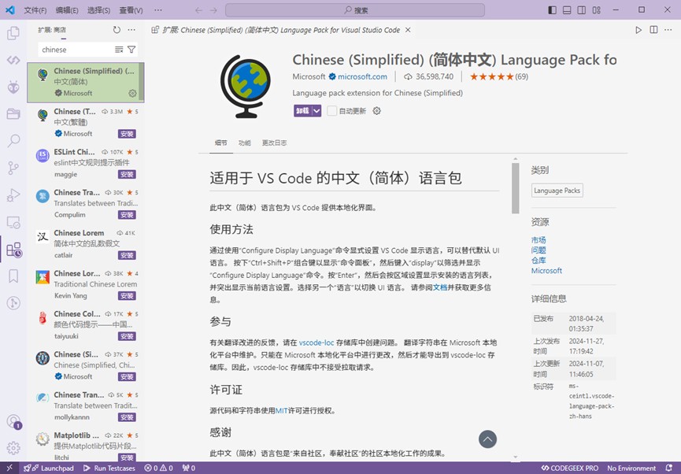Open the Selection menu
The height and width of the screenshot is (474, 681).
[98, 10]
